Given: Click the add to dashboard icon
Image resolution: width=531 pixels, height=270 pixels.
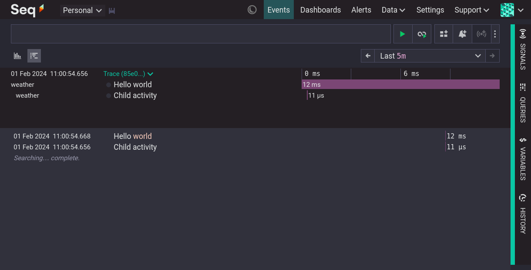Looking at the screenshot, I should tap(444, 34).
